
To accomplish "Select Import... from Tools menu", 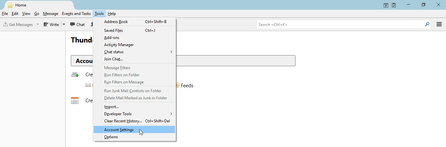I will pyautogui.click(x=135, y=107).
